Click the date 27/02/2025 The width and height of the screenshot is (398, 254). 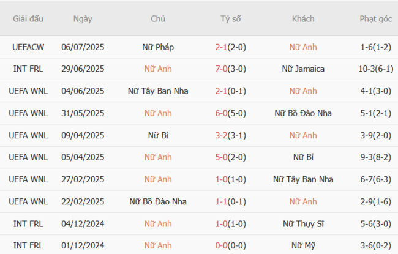(x=83, y=179)
